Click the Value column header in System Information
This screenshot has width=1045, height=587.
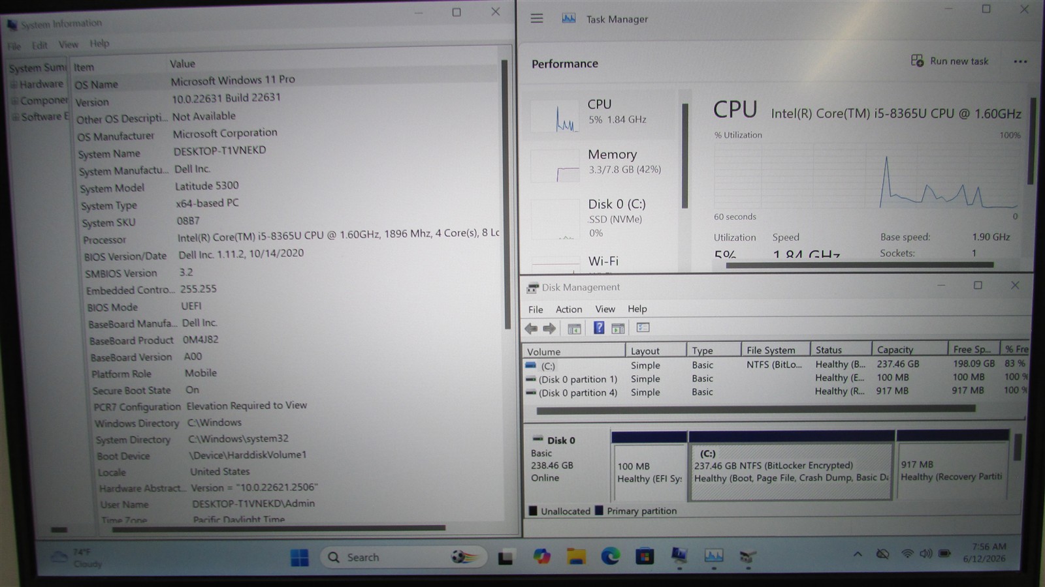(332, 64)
